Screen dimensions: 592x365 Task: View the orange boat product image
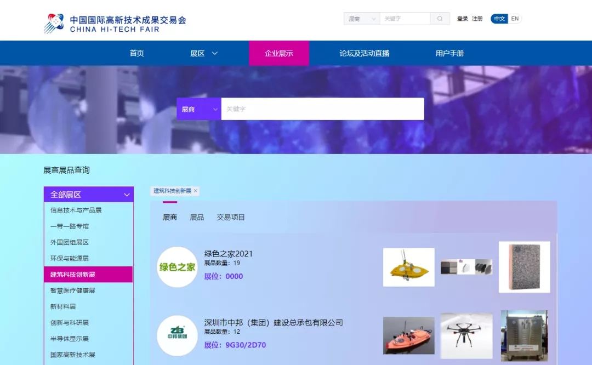pyautogui.click(x=408, y=335)
